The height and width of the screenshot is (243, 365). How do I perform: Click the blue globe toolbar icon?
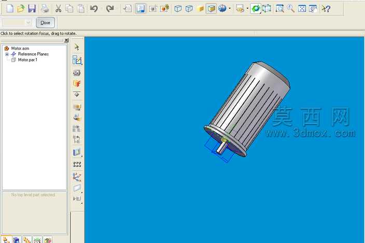point(222,9)
